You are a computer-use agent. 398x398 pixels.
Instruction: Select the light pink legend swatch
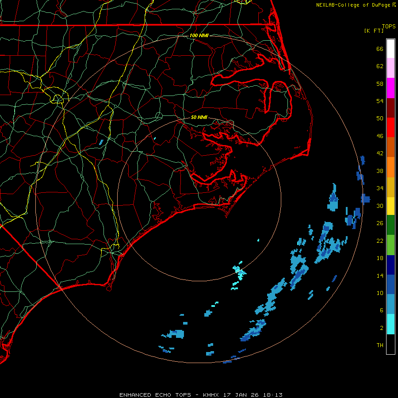point(390,68)
